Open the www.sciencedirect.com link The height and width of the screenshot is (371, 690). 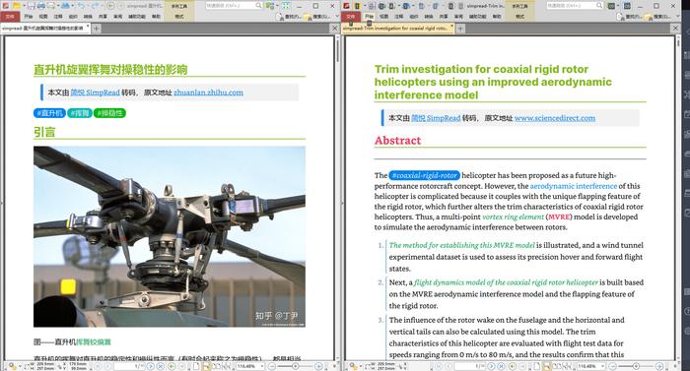coord(554,118)
